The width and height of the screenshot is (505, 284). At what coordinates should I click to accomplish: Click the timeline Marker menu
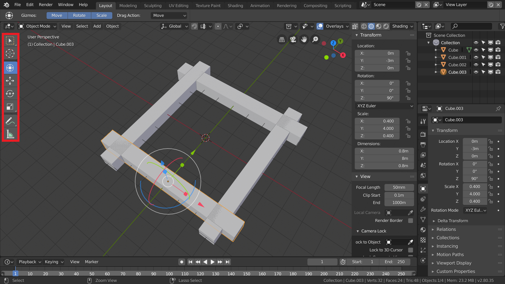point(92,262)
